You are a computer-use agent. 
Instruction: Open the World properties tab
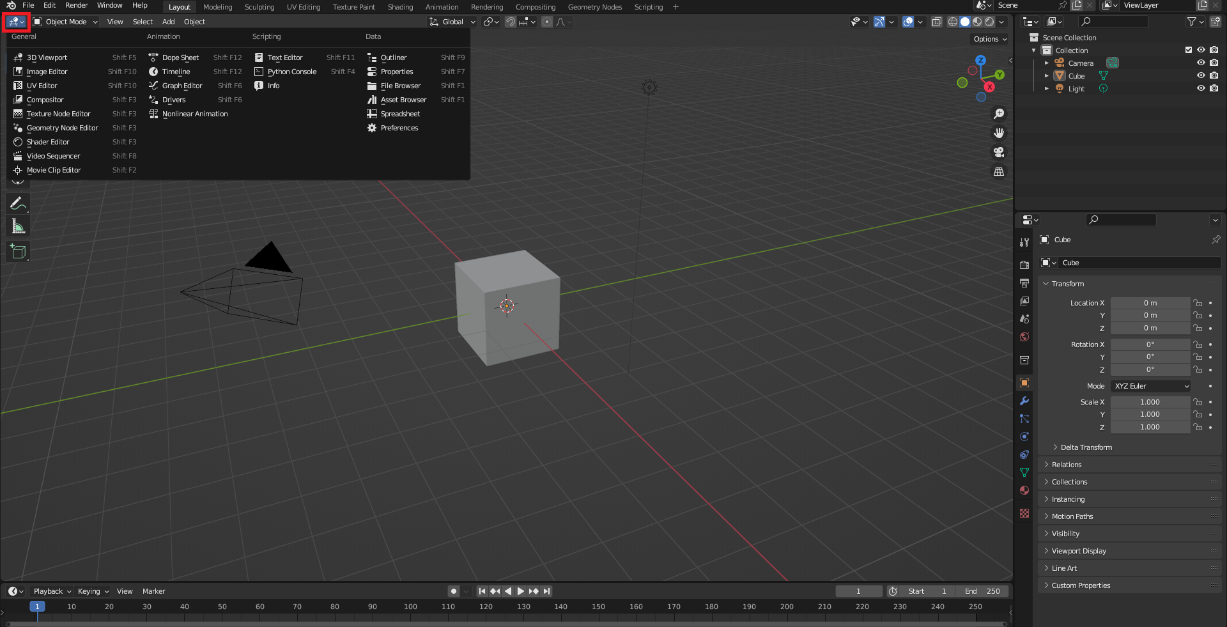pos(1024,336)
